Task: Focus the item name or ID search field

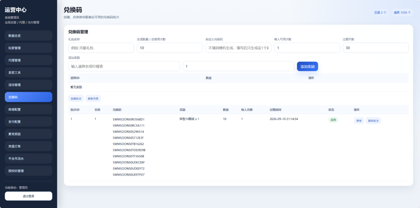Action: point(124,66)
